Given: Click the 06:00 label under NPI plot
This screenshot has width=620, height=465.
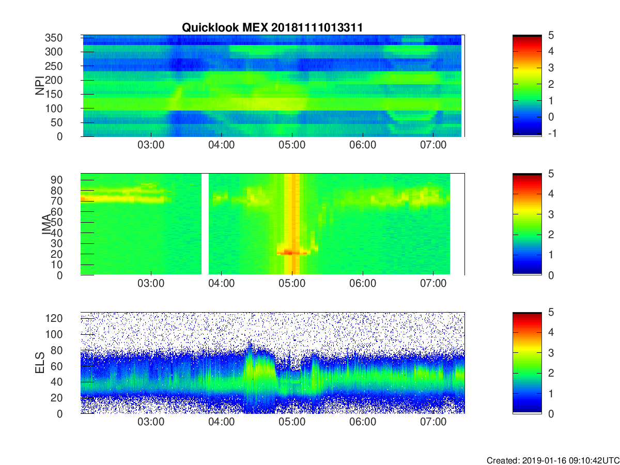Looking at the screenshot, I should pyautogui.click(x=363, y=145).
